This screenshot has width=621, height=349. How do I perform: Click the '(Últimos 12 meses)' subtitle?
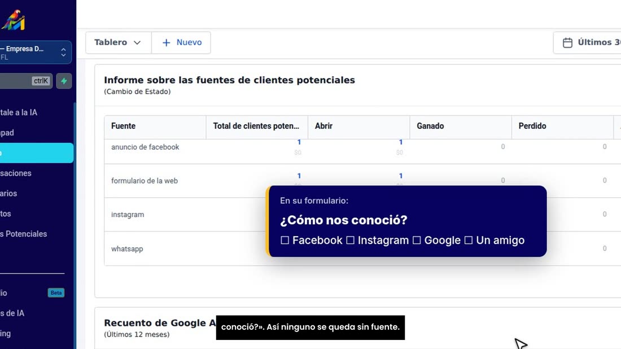pos(137,334)
